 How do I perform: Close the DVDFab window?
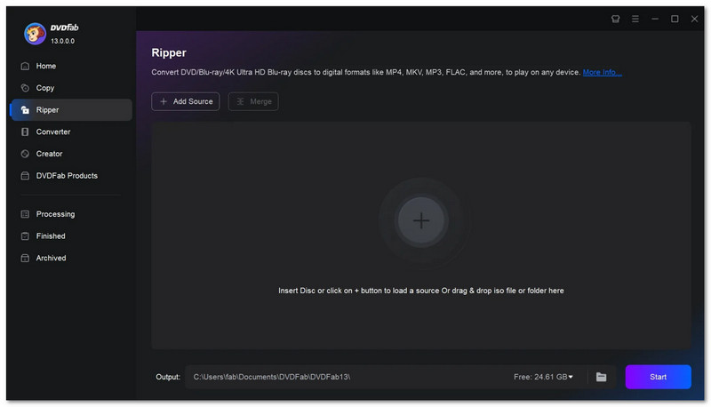(x=694, y=19)
